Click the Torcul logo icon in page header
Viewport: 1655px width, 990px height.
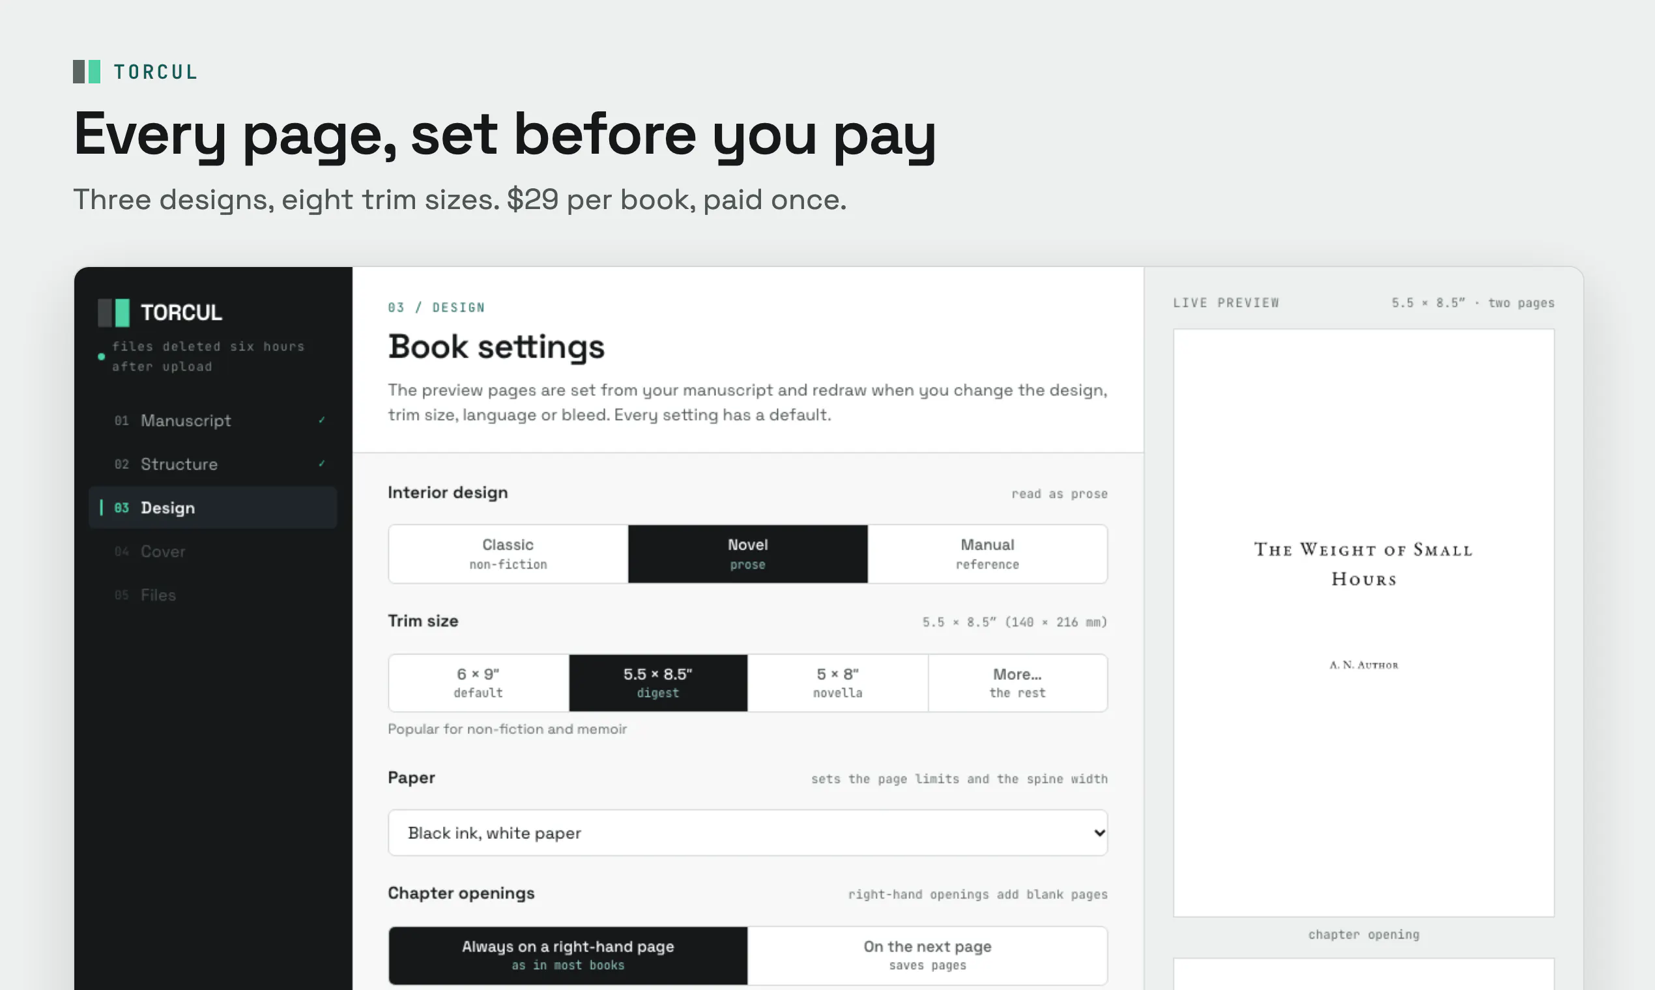click(x=87, y=72)
